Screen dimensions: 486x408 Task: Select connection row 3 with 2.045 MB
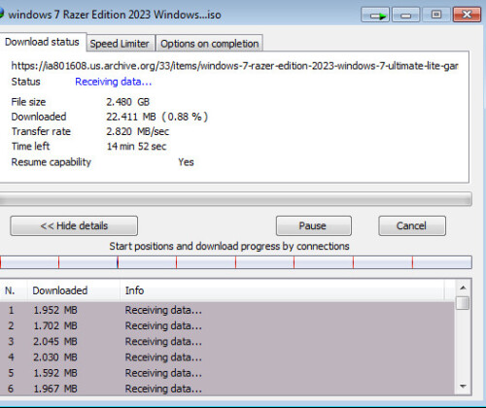(226, 341)
